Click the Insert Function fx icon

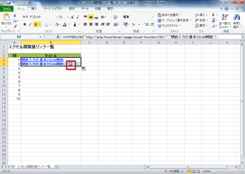(58, 37)
